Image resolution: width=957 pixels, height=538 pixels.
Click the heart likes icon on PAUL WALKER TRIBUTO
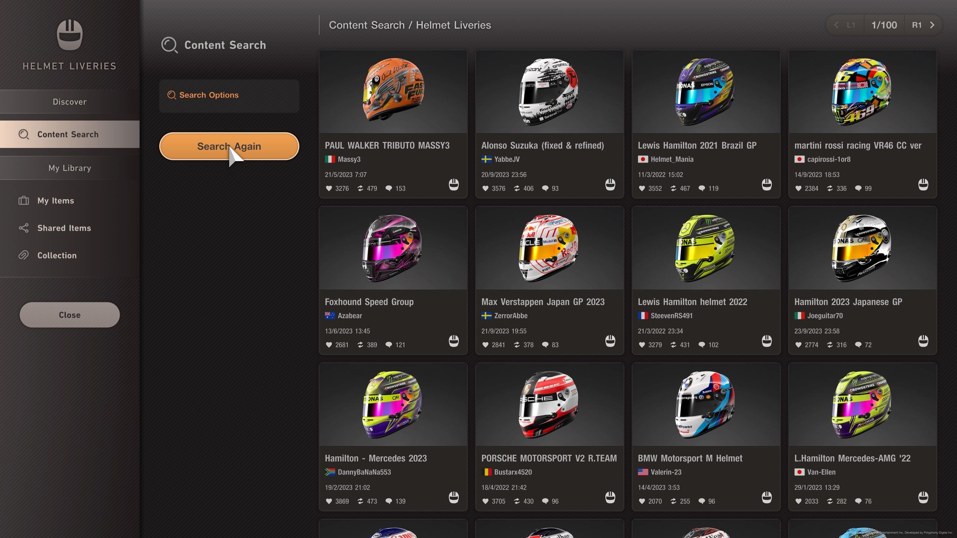coord(329,188)
